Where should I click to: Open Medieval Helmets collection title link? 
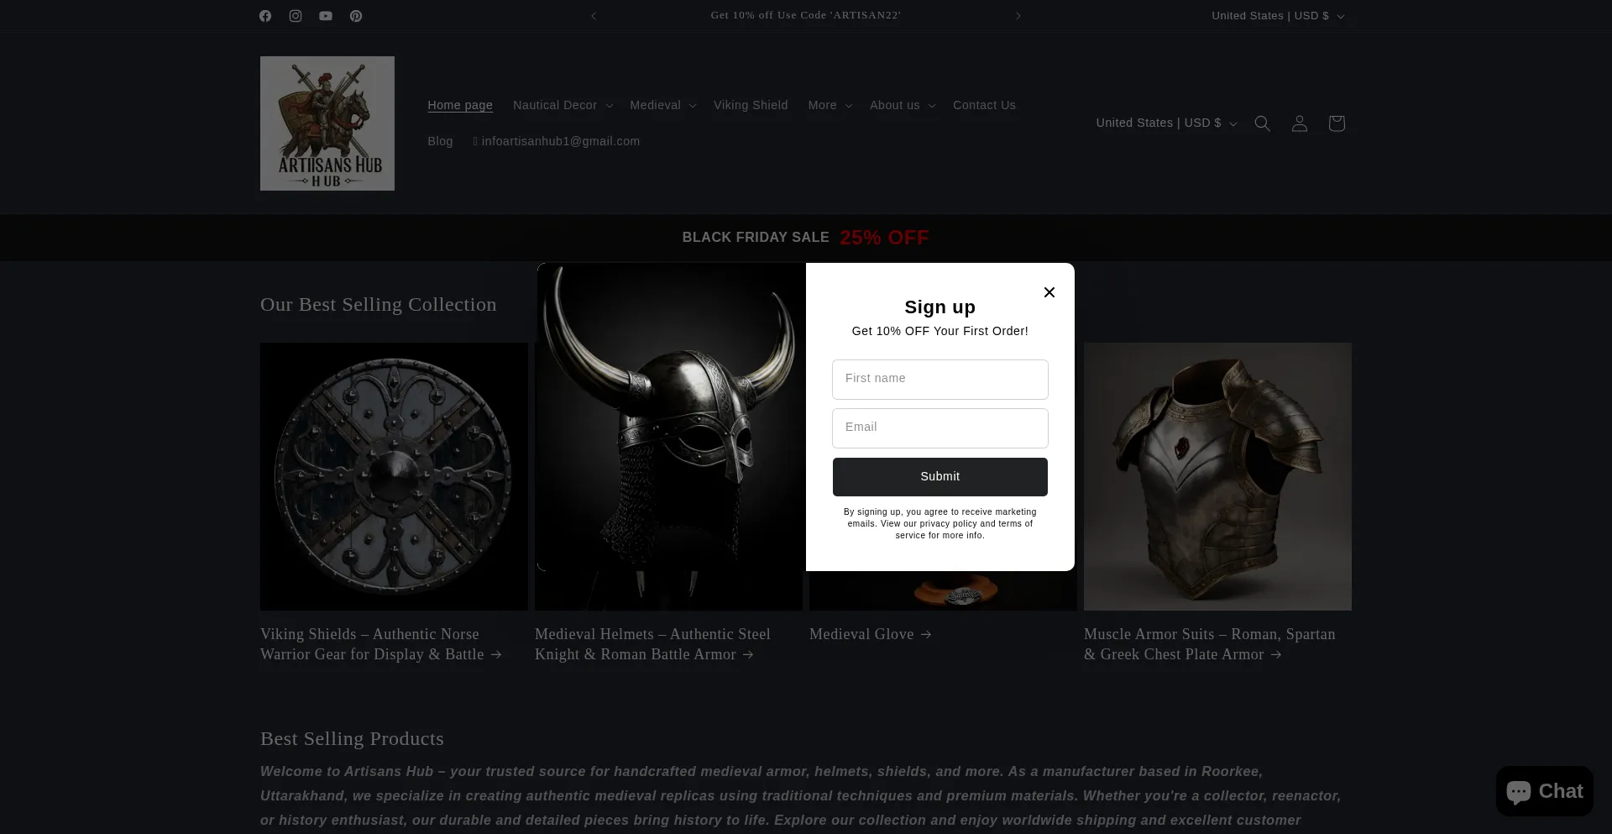(652, 644)
